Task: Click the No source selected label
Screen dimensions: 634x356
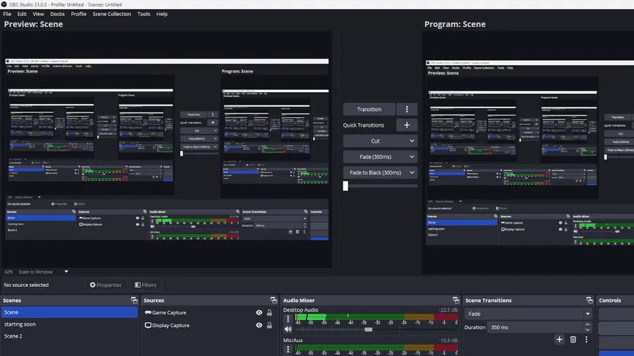Action: (26, 285)
